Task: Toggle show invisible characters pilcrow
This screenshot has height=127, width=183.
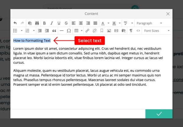Action: tap(131, 31)
